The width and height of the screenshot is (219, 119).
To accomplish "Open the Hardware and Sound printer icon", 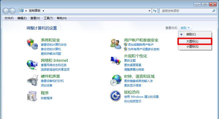I will (x=32, y=80).
